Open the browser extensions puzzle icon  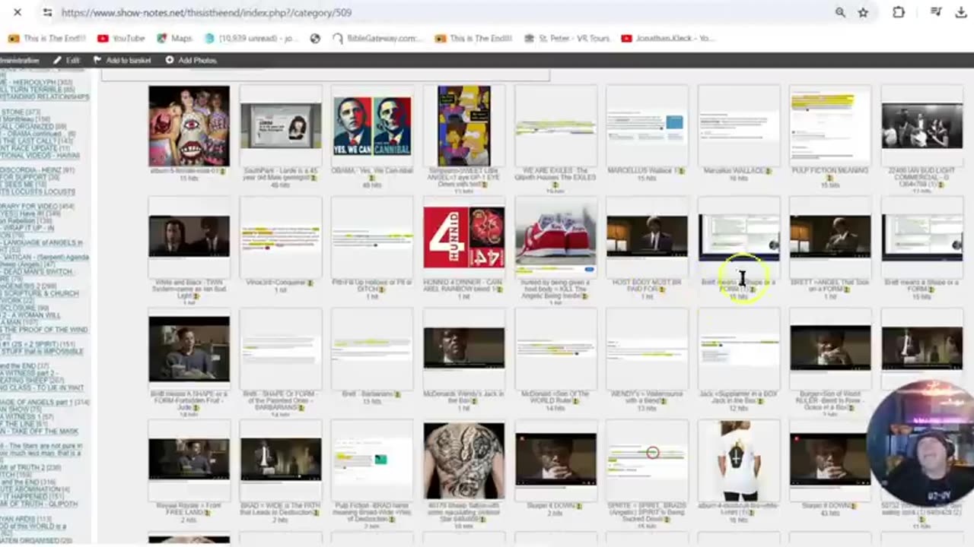pyautogui.click(x=899, y=12)
